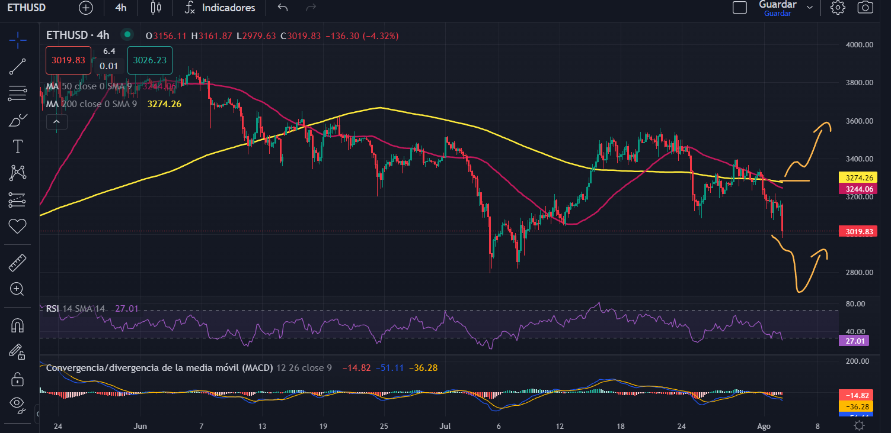Click the Guardar save button
This screenshot has width=891, height=433.
click(777, 8)
